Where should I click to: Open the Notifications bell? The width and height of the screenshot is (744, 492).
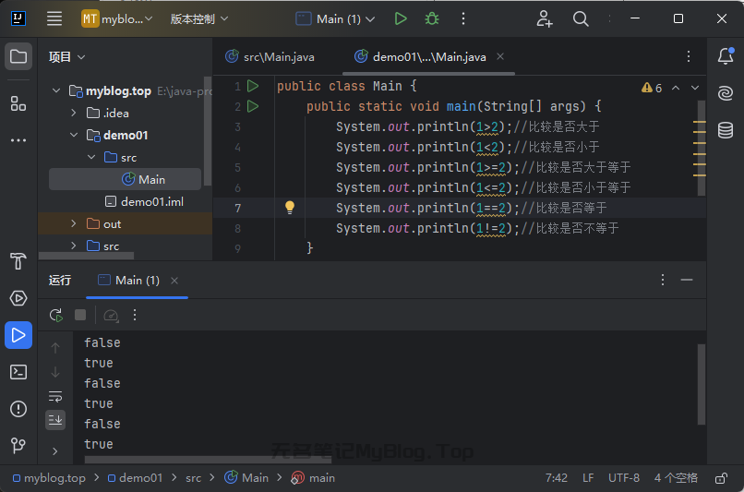point(726,56)
